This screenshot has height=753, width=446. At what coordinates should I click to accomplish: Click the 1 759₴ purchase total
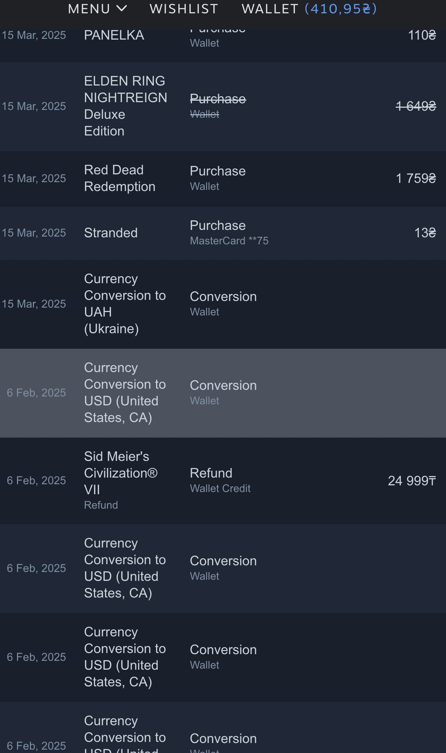coord(416,178)
